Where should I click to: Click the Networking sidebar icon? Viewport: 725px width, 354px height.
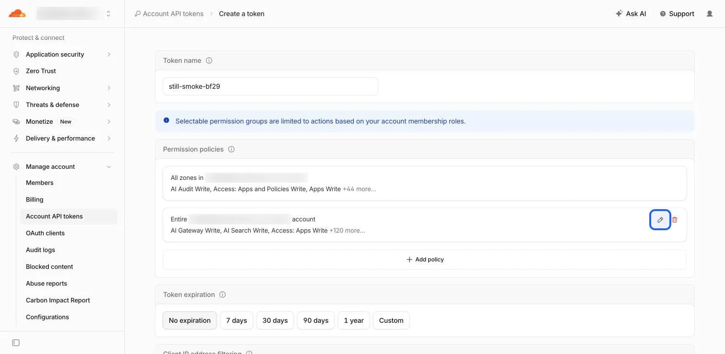pyautogui.click(x=16, y=88)
